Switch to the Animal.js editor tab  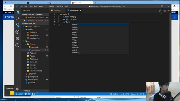click(57, 11)
